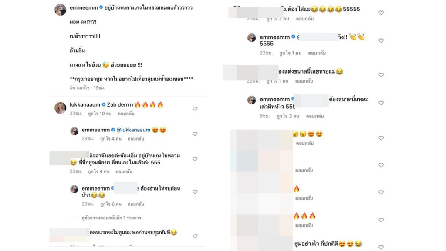Like comment with surprised and heart-eyes emojis
Viewport: 446px width, 251px height.
(x=381, y=138)
